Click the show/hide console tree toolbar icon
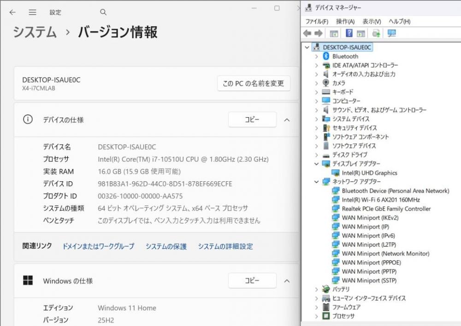Screen dimensions: 461x326 pyautogui.click(x=334, y=33)
